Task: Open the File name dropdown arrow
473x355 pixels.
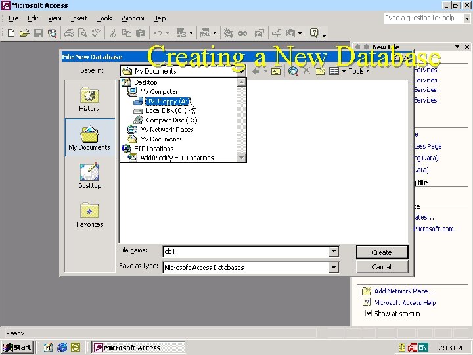Action: point(334,251)
